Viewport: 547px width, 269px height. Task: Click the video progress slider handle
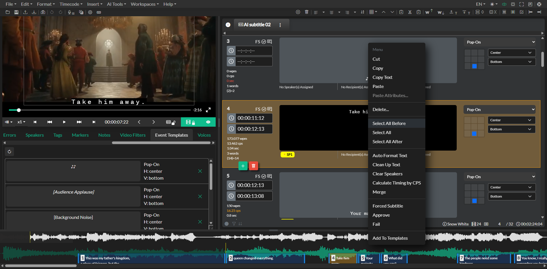(x=19, y=110)
